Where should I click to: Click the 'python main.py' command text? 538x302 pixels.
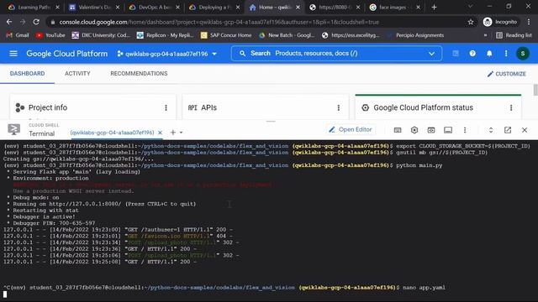tap(419, 165)
